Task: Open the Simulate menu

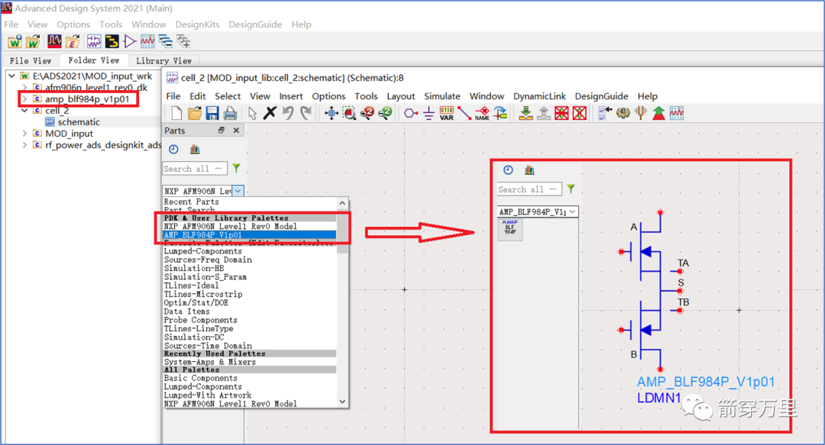Action: [x=442, y=96]
